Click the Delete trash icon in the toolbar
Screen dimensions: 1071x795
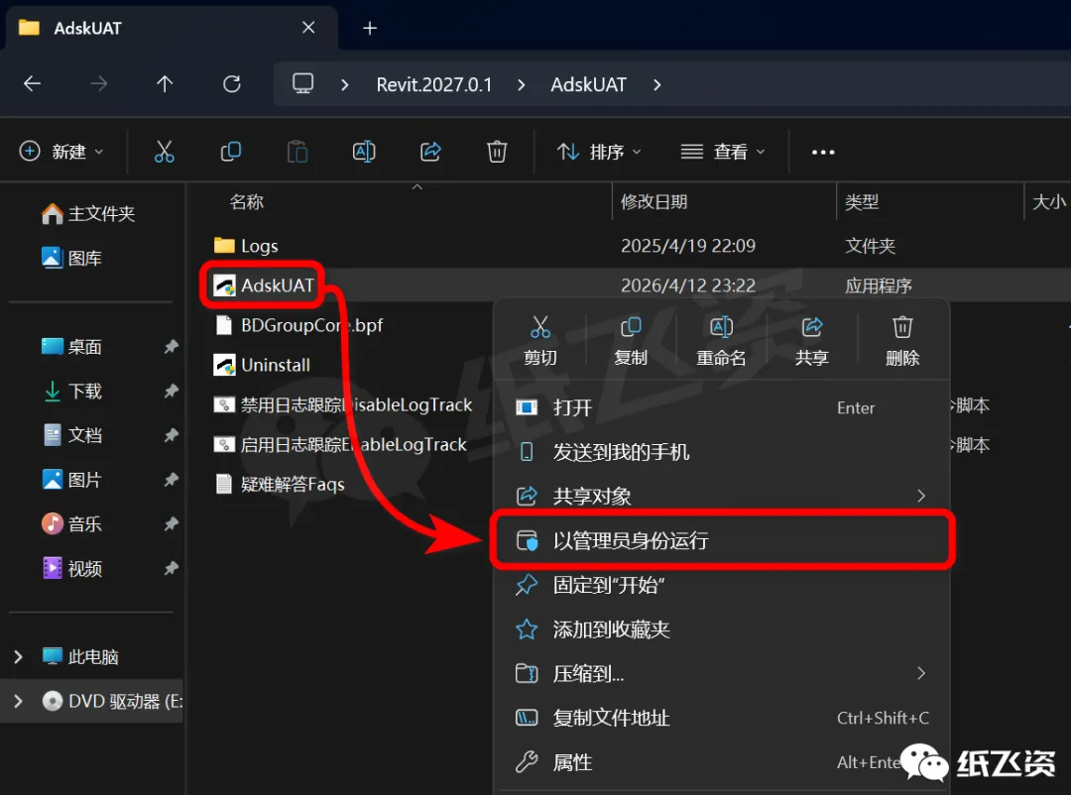click(x=497, y=152)
